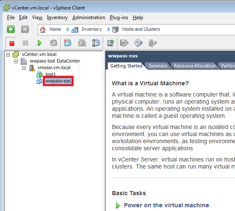235x211 pixels.
Task: Switch to the Getting Started tab
Action: (x=126, y=66)
